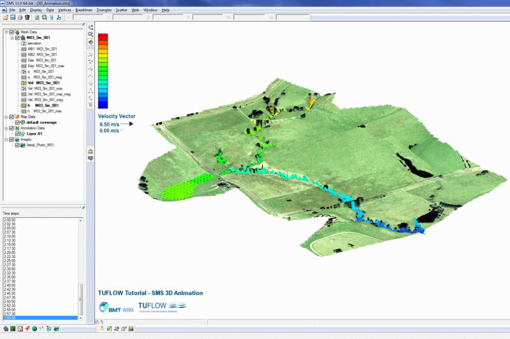510x339 pixels.
Task: Collapse the M03_5m_001 mesh tree node
Action: 11,38
